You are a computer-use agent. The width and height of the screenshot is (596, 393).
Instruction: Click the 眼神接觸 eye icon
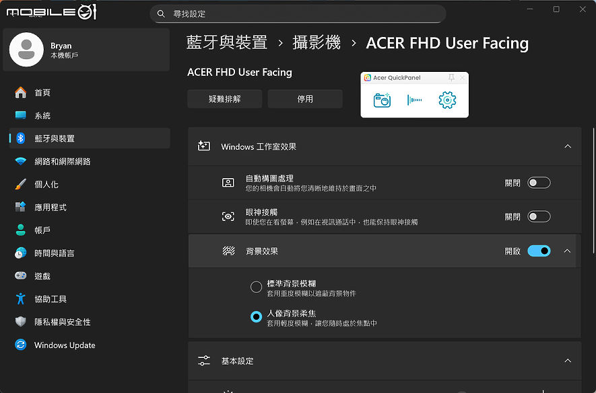[228, 216]
